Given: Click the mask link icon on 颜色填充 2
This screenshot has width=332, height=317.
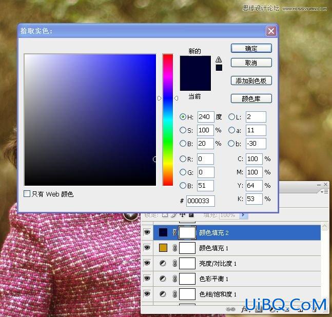Looking at the screenshot, I should (174, 232).
